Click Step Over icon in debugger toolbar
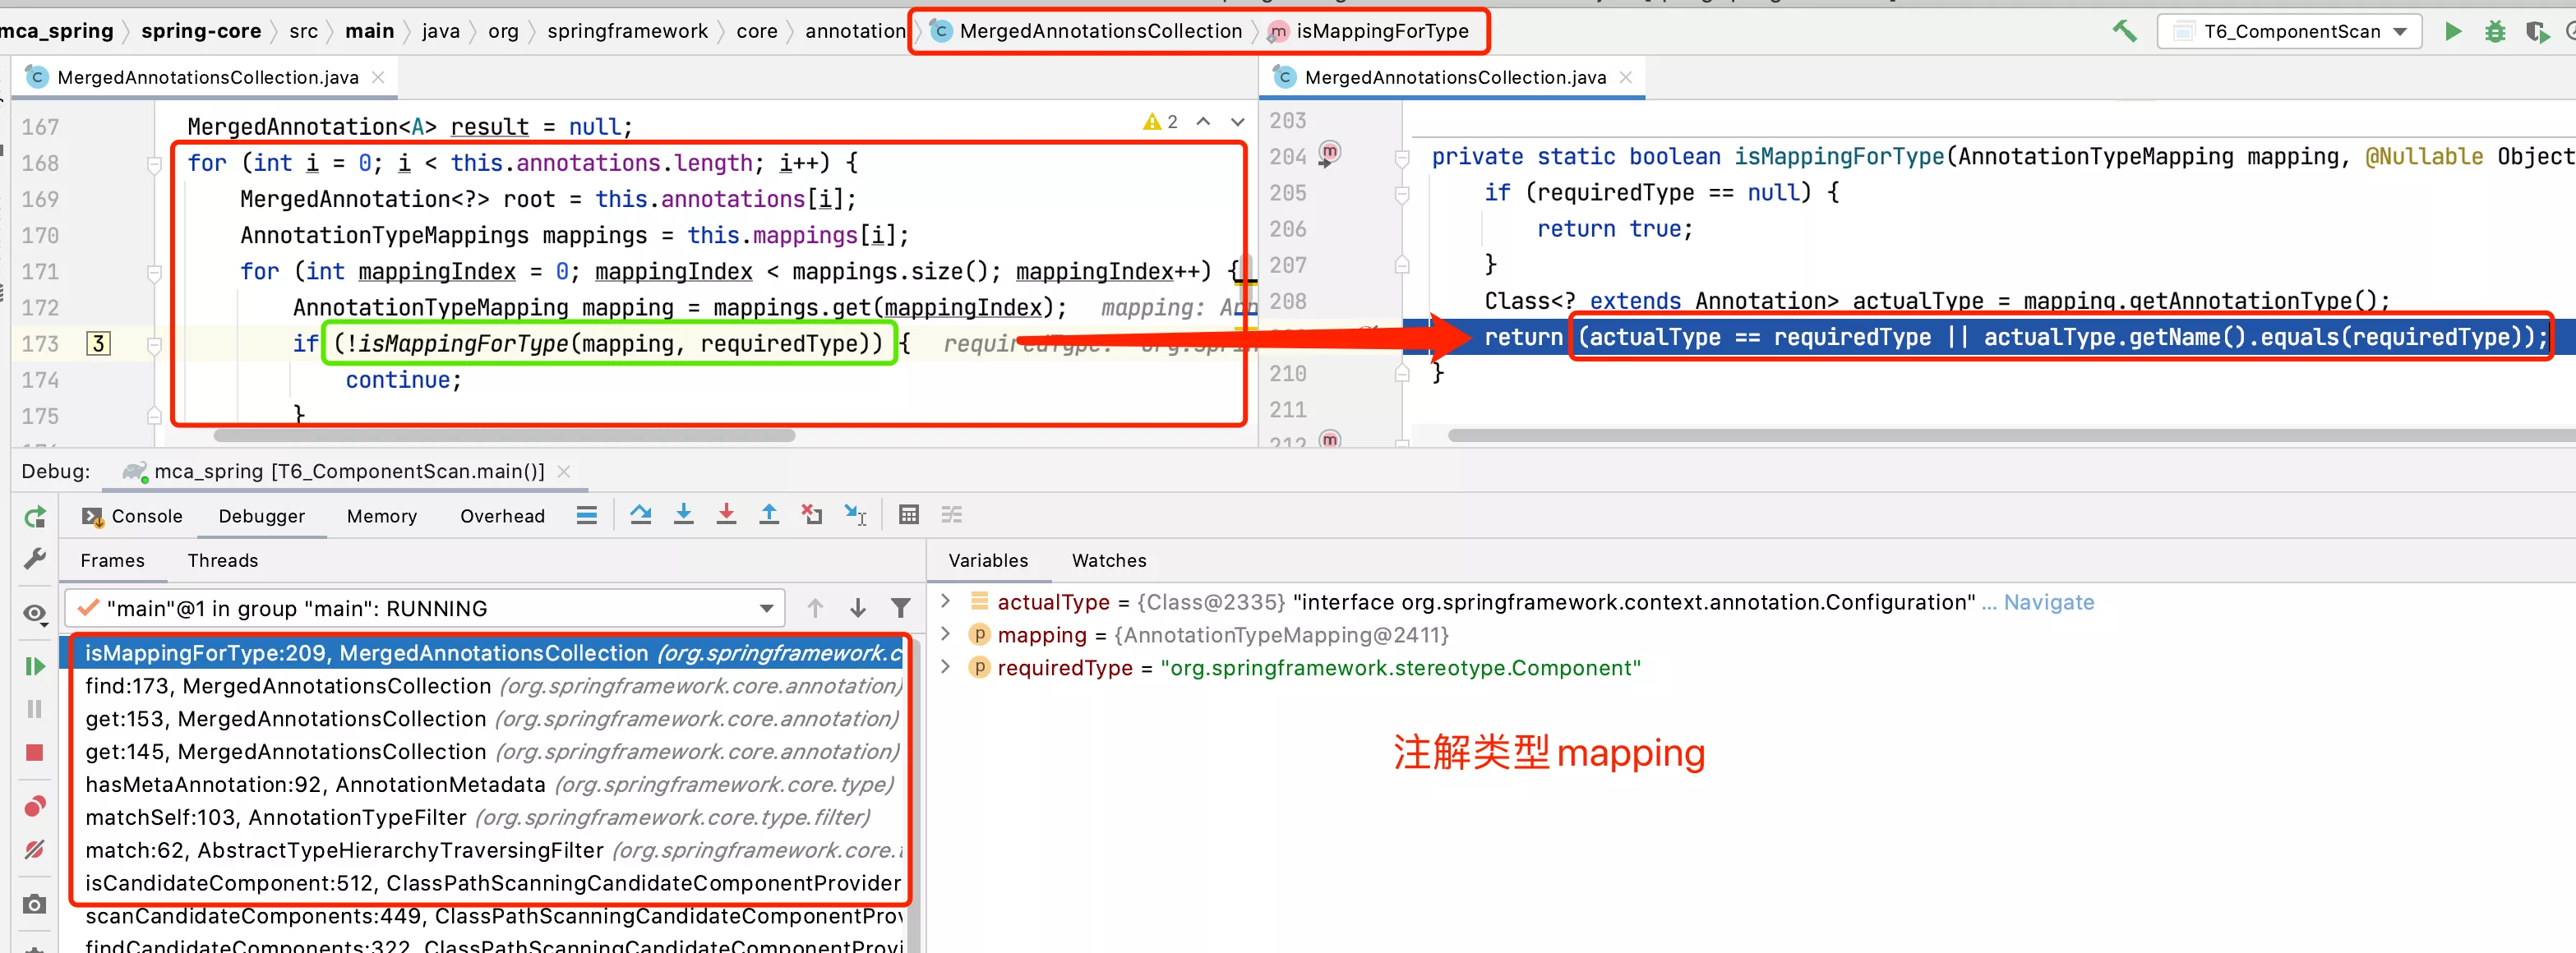Viewport: 2576px width, 953px height. pos(641,515)
